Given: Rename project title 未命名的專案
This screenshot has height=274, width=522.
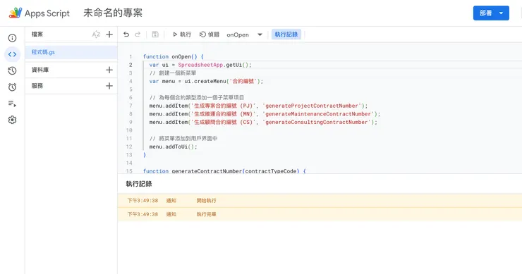Looking at the screenshot, I should coord(113,13).
